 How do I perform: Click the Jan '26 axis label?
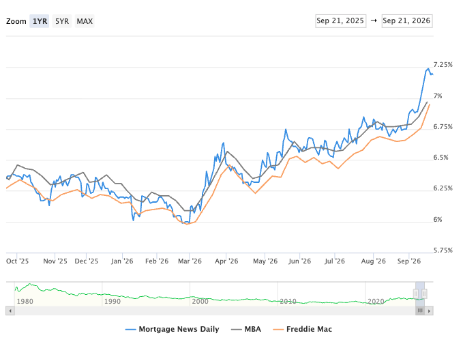coord(122,261)
